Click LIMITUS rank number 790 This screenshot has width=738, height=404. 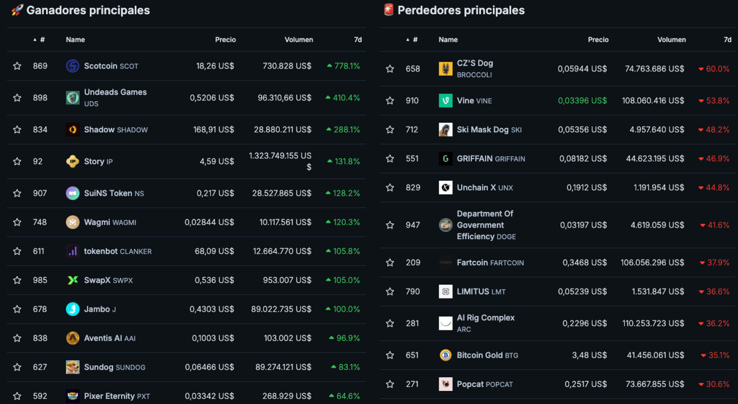[413, 292]
